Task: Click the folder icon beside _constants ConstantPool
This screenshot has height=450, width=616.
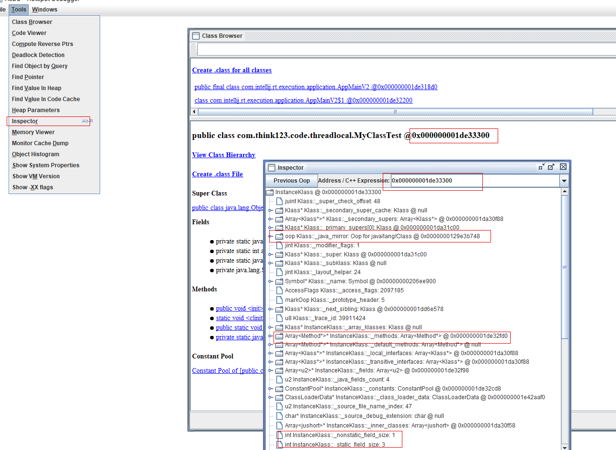Action: tap(279, 389)
